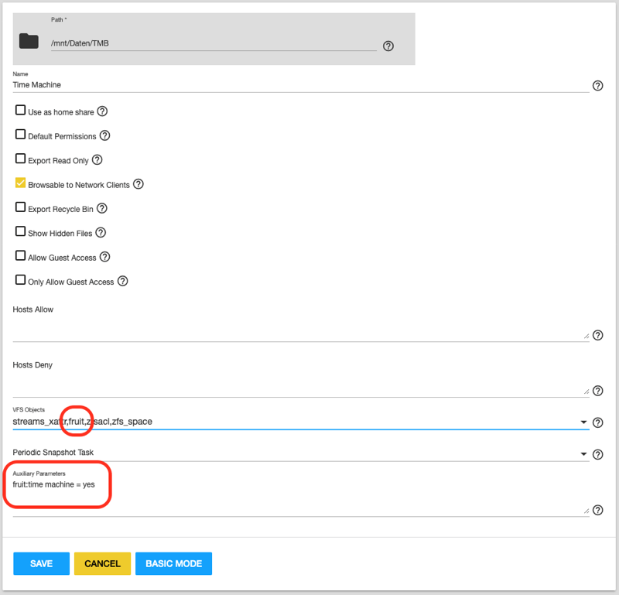Click the folder icon next to Path
This screenshot has height=595, width=619.
(x=28, y=39)
